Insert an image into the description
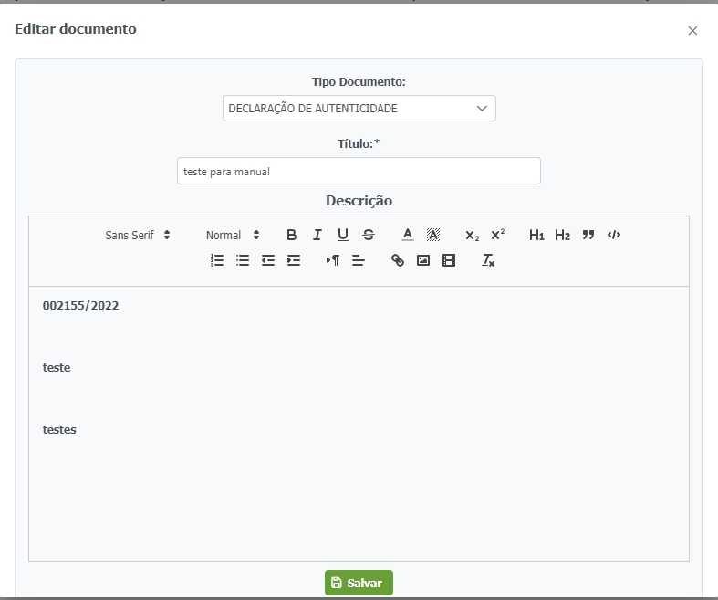The width and height of the screenshot is (718, 600). (423, 260)
